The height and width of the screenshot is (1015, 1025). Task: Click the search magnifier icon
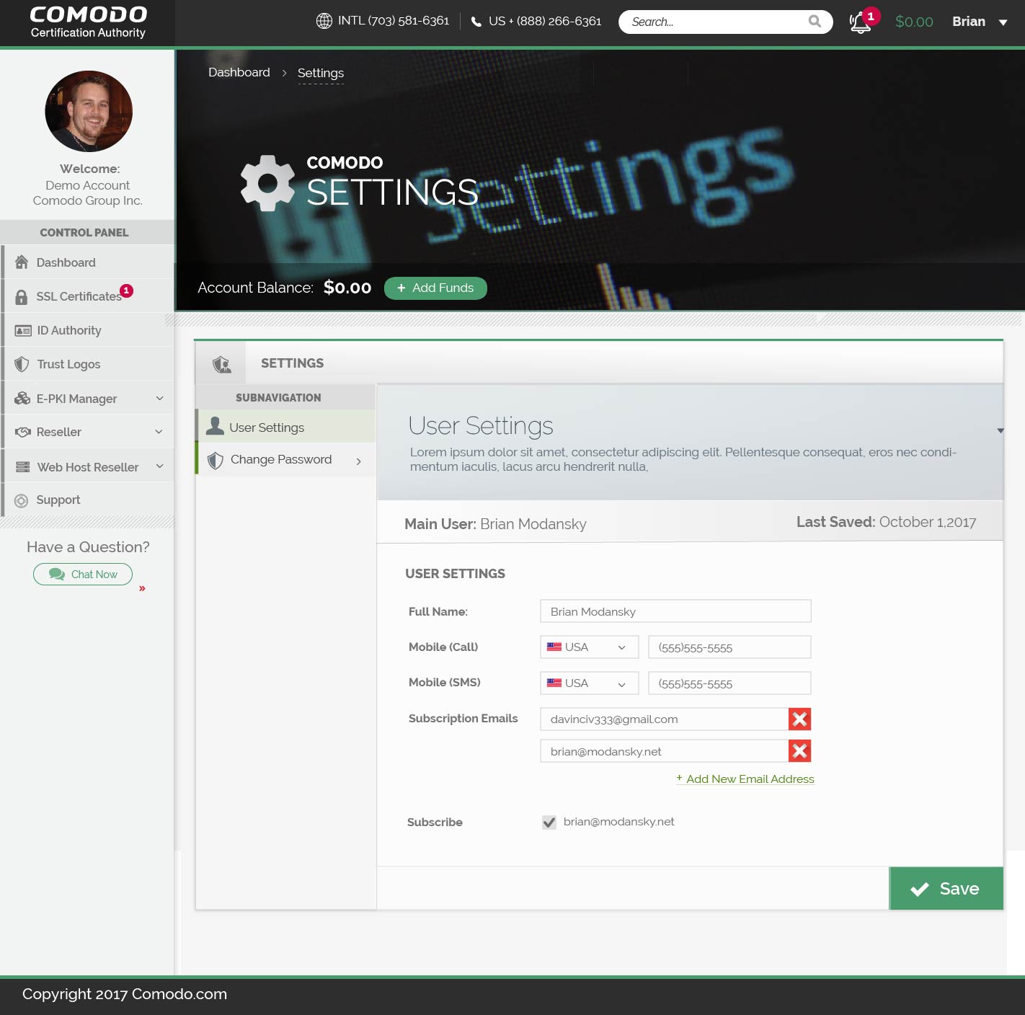(x=815, y=22)
